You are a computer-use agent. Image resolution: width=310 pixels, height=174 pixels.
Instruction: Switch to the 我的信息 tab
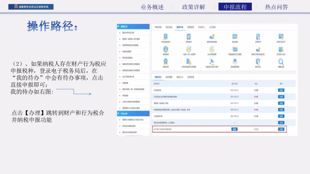pos(169,27)
